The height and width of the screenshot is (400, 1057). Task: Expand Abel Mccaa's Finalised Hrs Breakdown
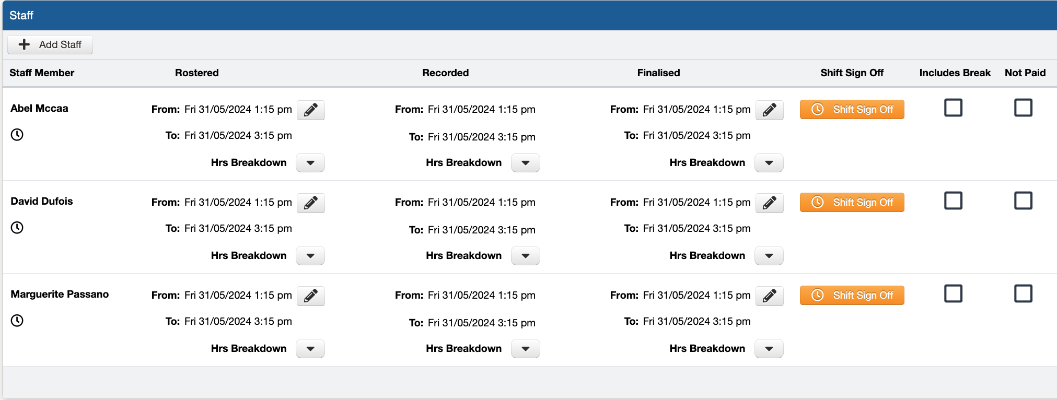click(x=769, y=163)
